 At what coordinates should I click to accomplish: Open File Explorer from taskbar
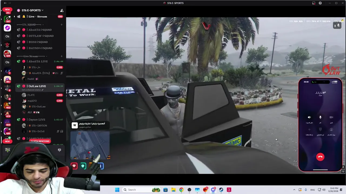pos(173,190)
